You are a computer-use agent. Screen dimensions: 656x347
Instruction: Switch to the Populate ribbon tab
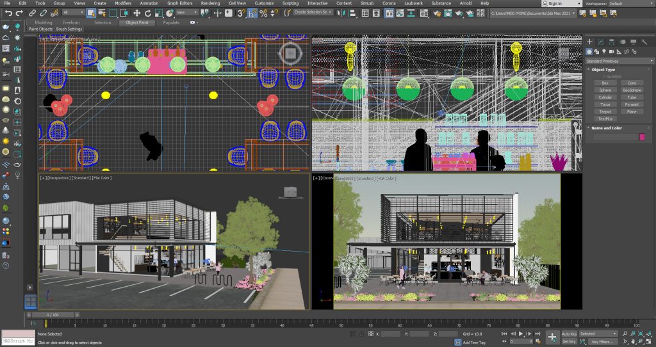(171, 22)
